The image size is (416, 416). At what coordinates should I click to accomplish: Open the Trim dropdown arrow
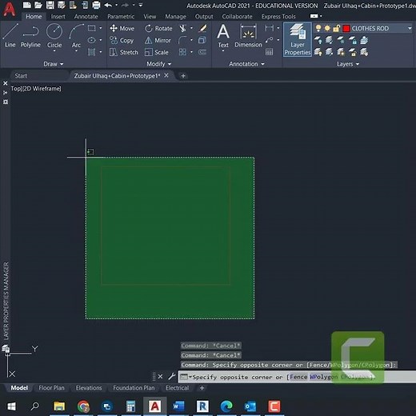coord(191,28)
